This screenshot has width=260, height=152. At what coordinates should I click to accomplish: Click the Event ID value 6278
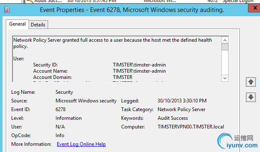tap(61, 109)
